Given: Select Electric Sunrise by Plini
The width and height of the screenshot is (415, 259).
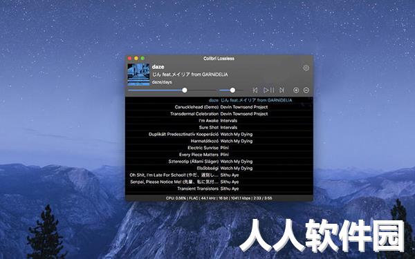Looking at the screenshot, I should pyautogui.click(x=219, y=148).
